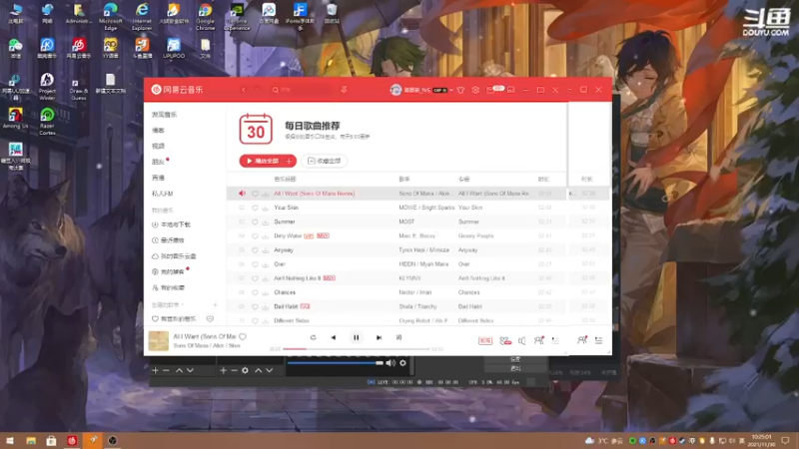Open artist MOWE / Bright Sparks
This screenshot has height=449, width=799.
coord(426,208)
